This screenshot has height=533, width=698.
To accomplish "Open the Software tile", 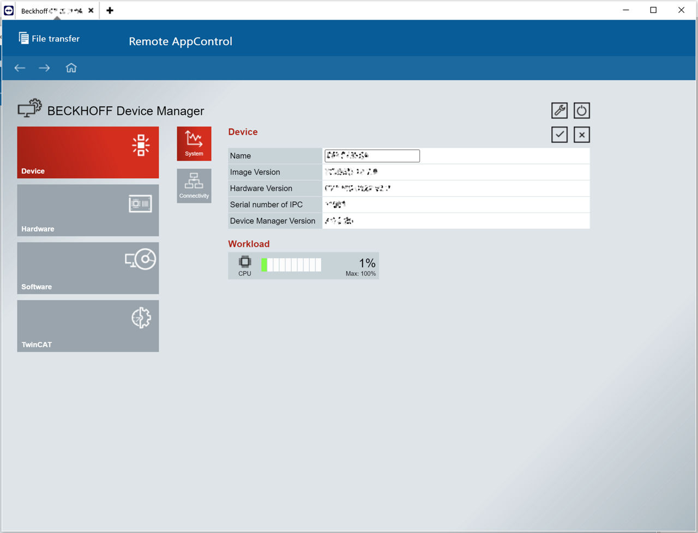I will click(88, 268).
